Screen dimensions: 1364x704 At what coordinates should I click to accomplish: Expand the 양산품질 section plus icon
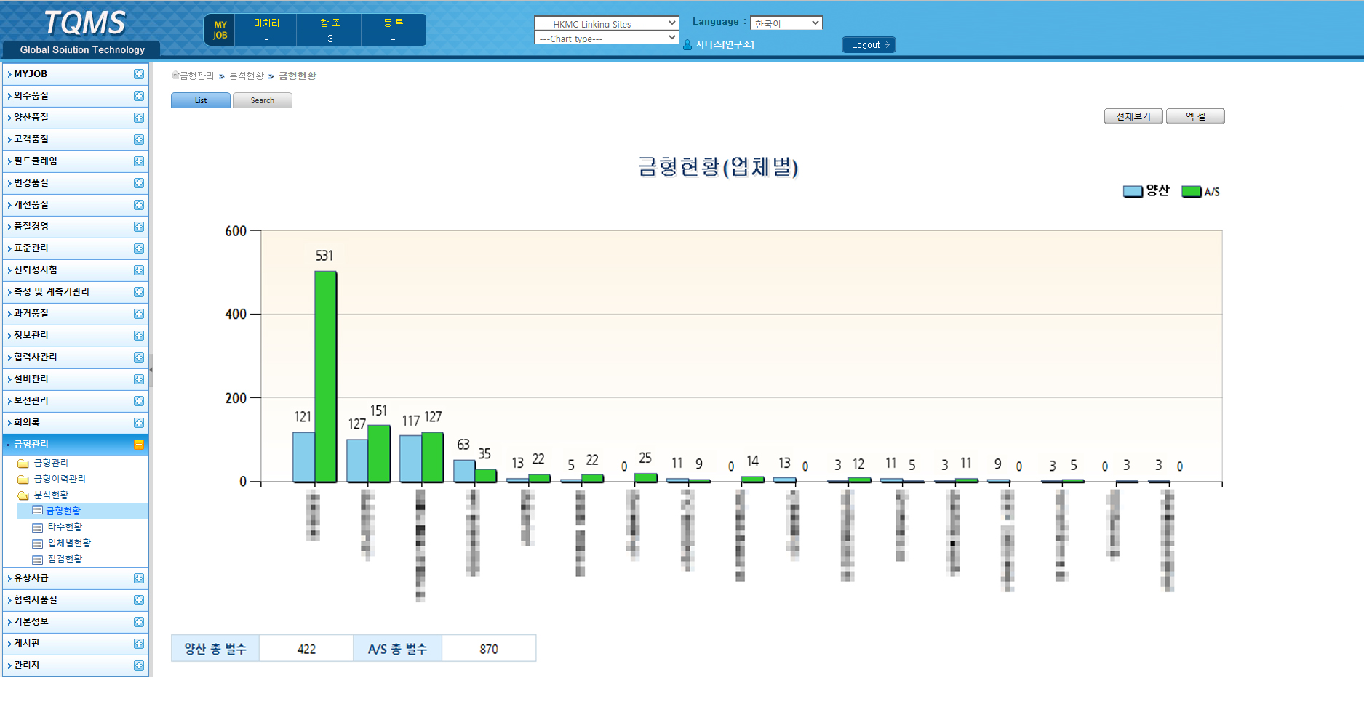click(x=139, y=118)
